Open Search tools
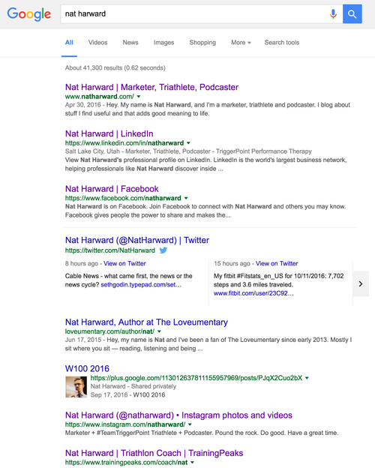The width and height of the screenshot is (375, 468). [281, 43]
